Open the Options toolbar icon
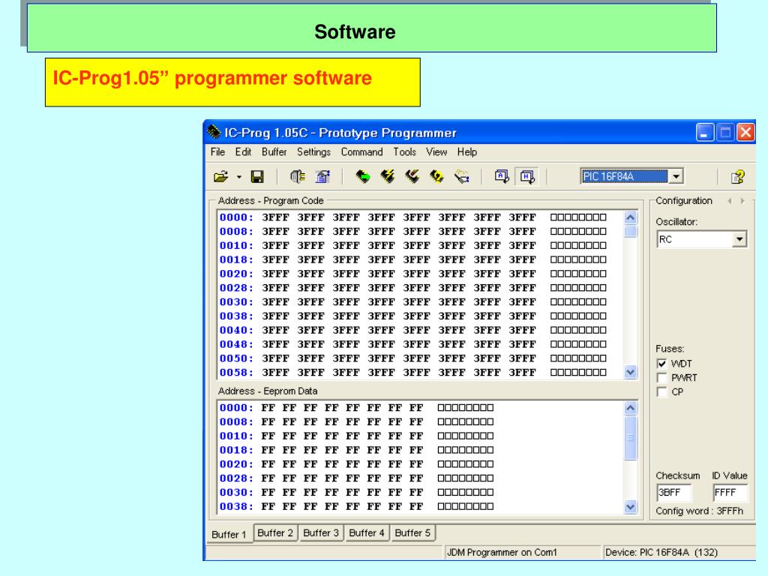768x576 pixels. 322,176
